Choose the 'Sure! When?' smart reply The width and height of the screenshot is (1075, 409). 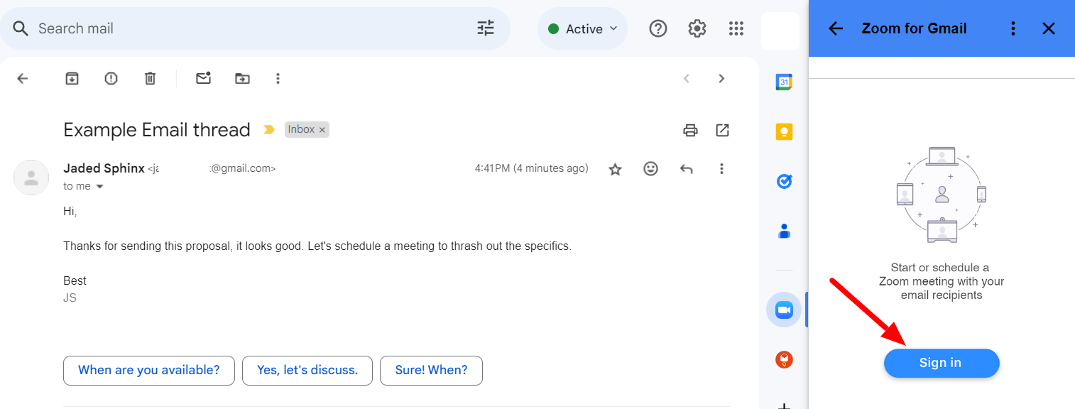pos(431,370)
